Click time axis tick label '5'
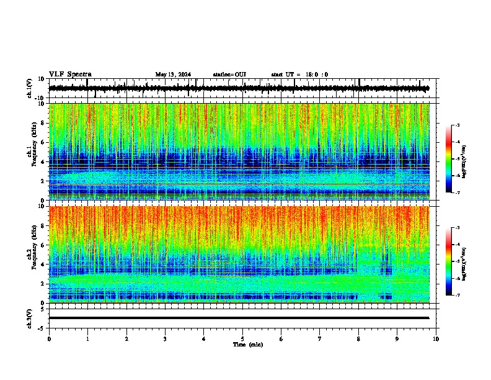The width and height of the screenshot is (491, 380). pyautogui.click(x=242, y=339)
